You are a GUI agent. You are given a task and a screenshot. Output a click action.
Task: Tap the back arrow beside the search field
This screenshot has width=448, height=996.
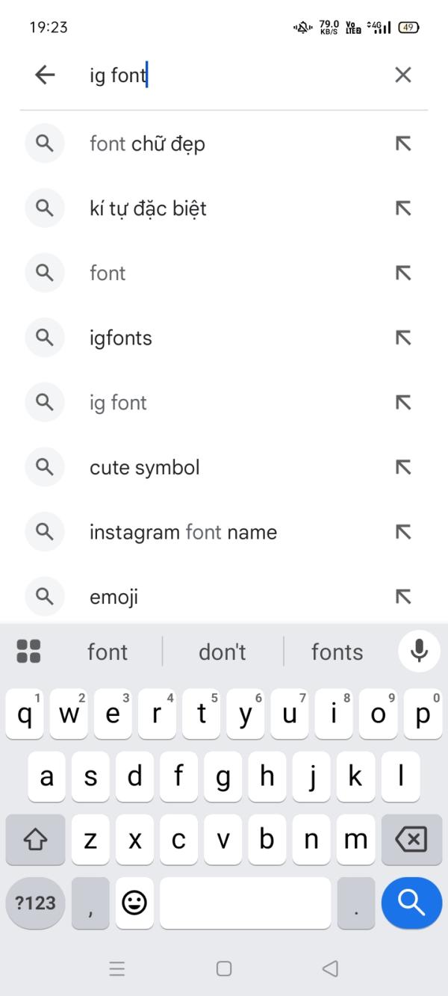click(45, 75)
